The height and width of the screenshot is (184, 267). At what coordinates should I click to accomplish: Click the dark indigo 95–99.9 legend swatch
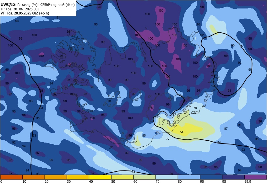233,177
